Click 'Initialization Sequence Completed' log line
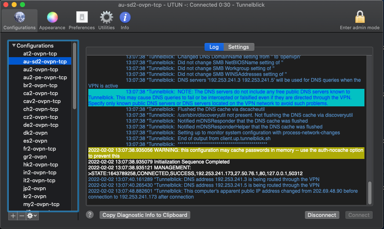The width and height of the screenshot is (384, 229). (159, 162)
